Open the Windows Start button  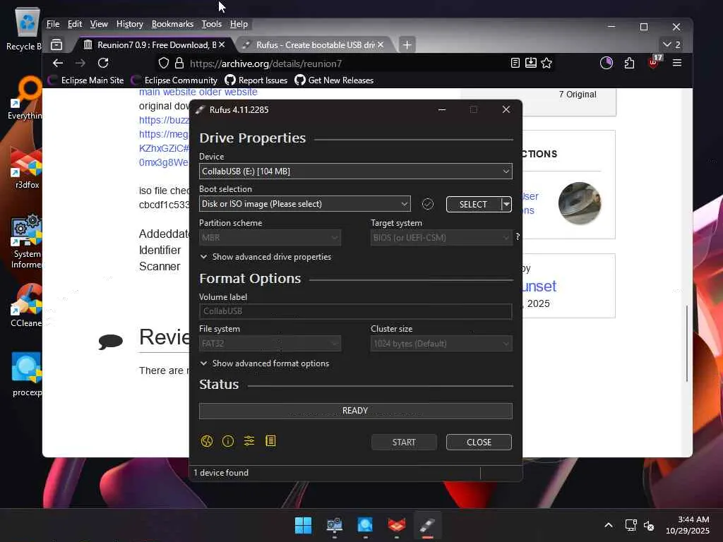coord(303,525)
